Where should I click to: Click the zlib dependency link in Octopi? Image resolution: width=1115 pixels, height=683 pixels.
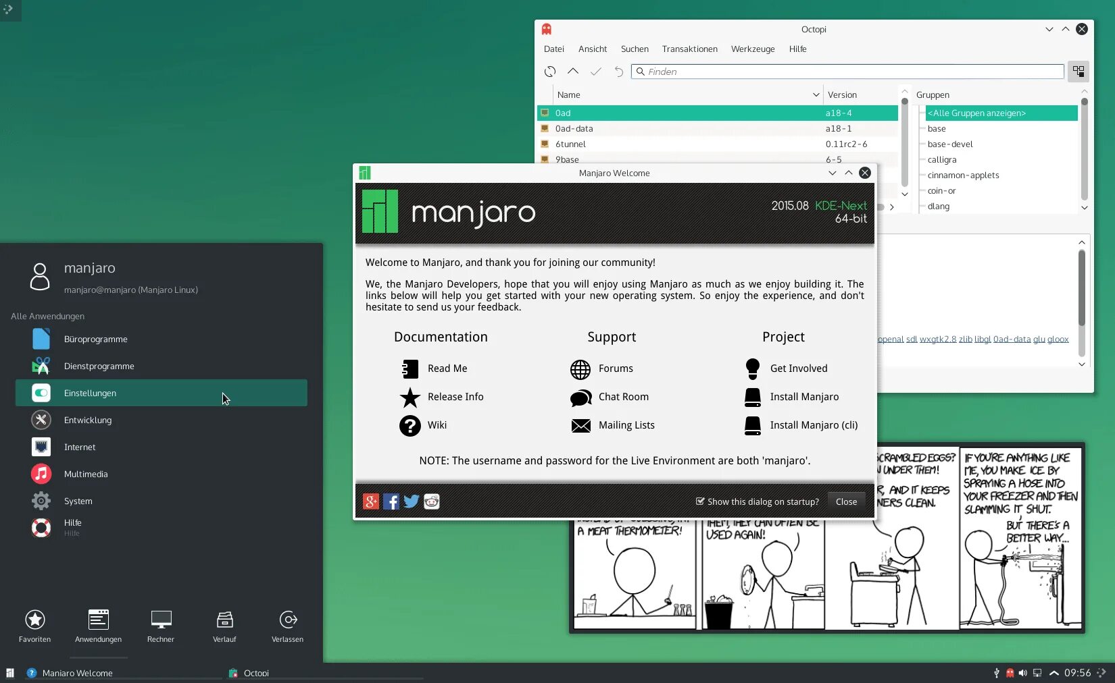[x=966, y=339]
